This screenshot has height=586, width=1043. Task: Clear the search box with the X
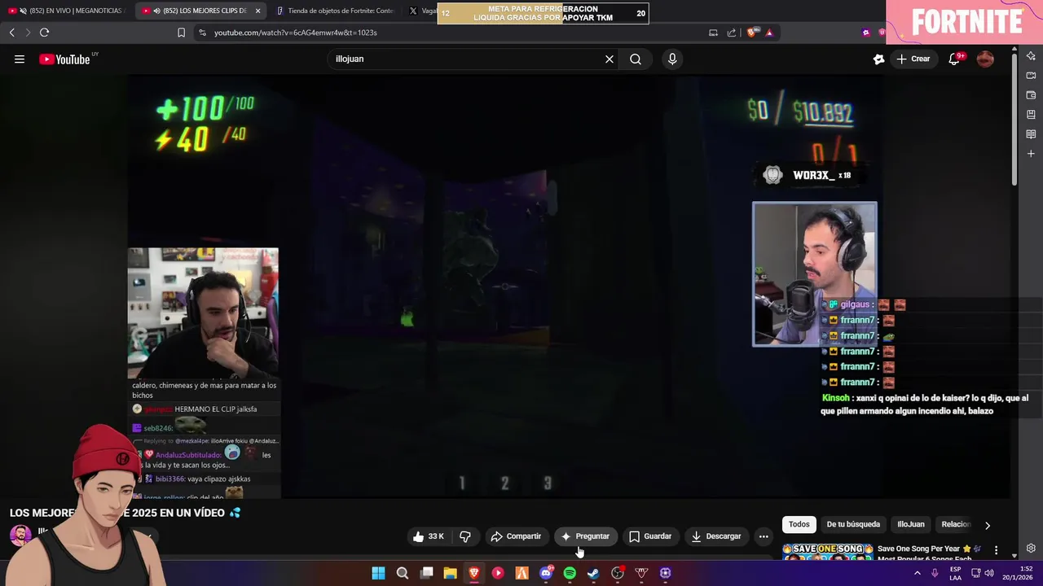tap(609, 59)
